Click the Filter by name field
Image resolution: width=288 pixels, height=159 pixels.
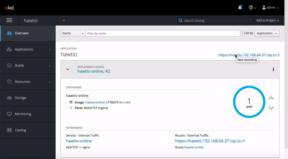click(x=163, y=33)
